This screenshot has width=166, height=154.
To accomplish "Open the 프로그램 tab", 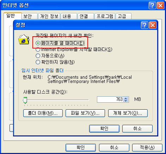I will [105, 16].
